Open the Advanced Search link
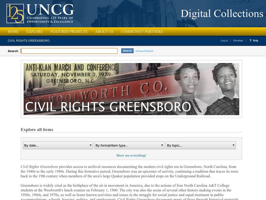 [144, 51]
